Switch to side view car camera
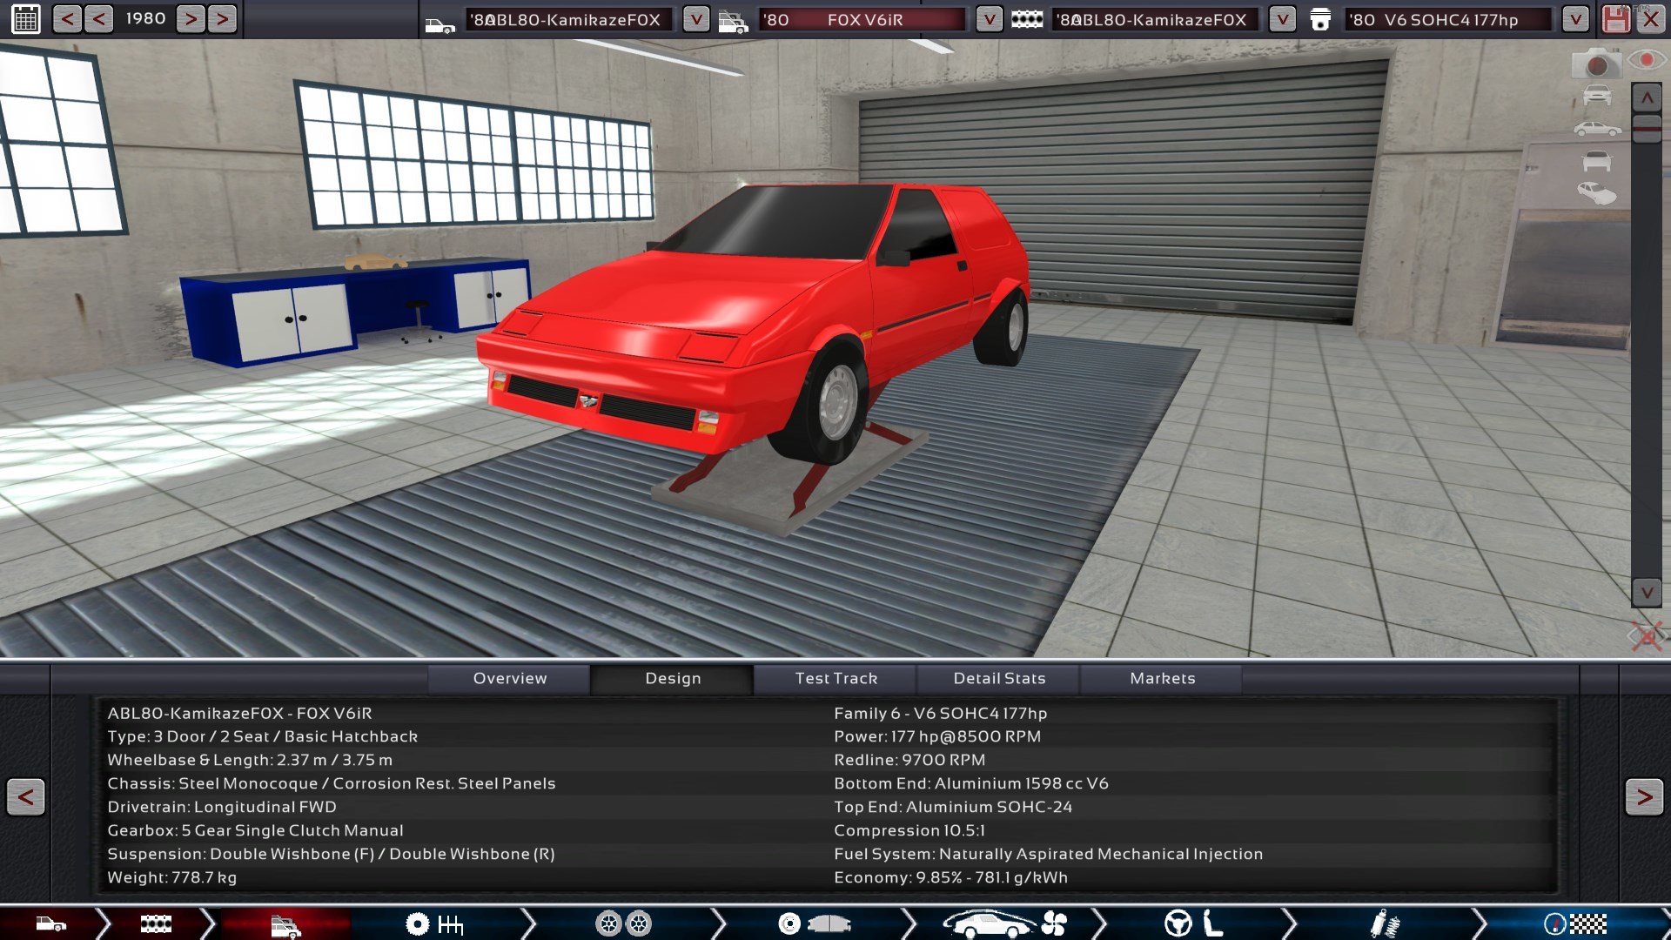This screenshot has height=940, width=1671. tap(1597, 129)
